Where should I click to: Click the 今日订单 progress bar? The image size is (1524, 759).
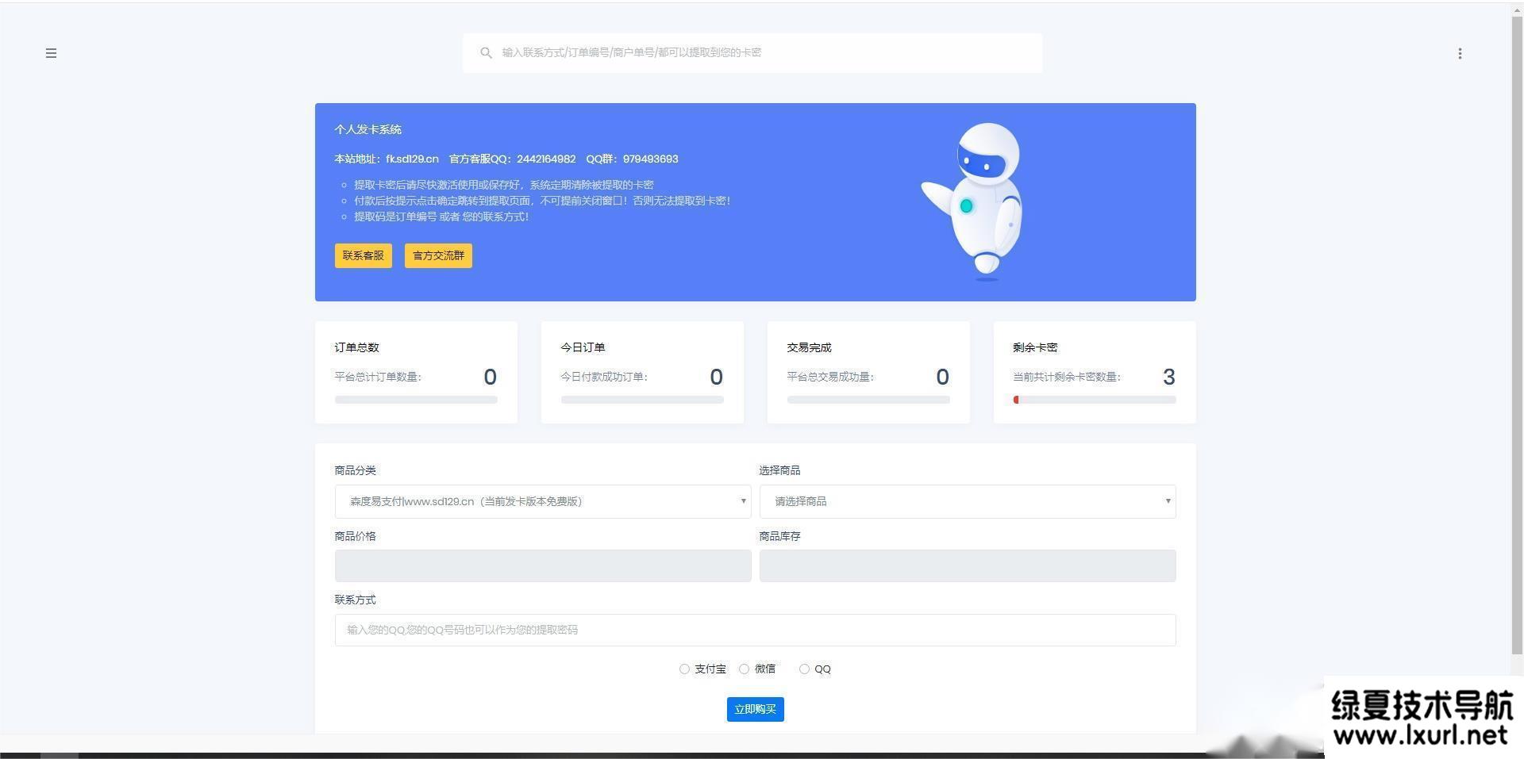click(642, 400)
